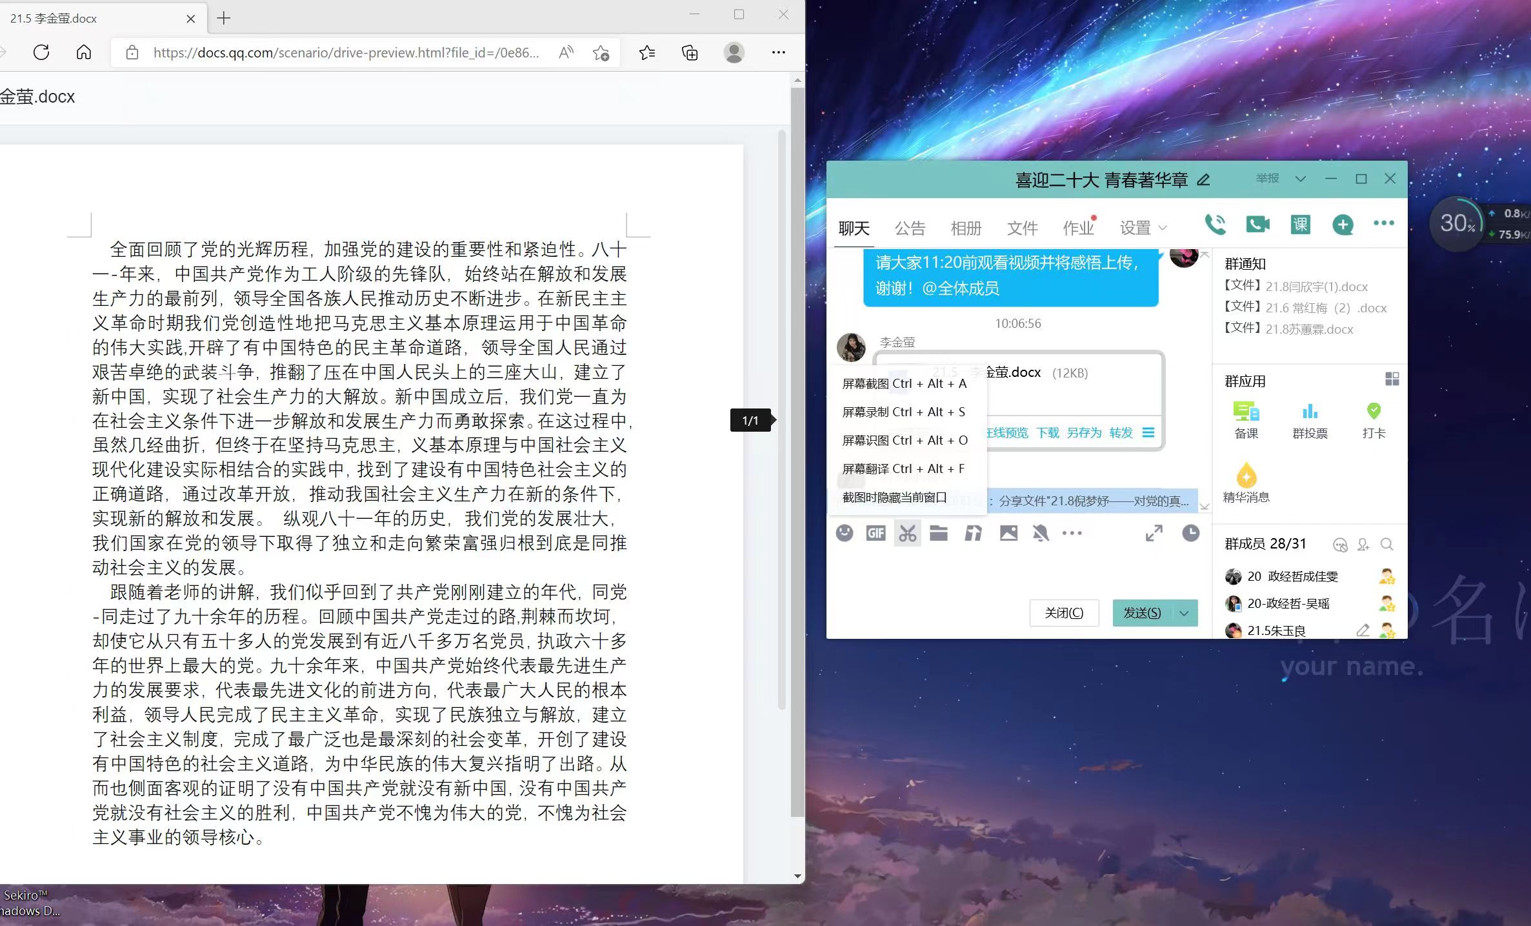Select 屏幕录制 from the screenshot menu
The height and width of the screenshot is (926, 1531).
(x=903, y=412)
